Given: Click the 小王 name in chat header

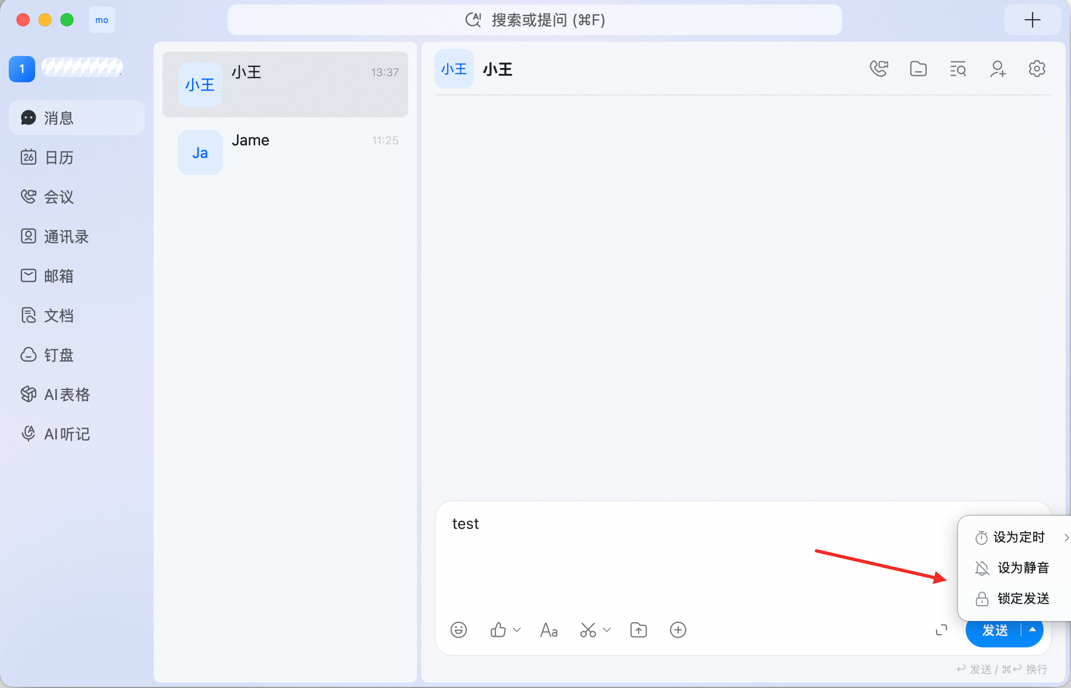Looking at the screenshot, I should pyautogui.click(x=498, y=70).
